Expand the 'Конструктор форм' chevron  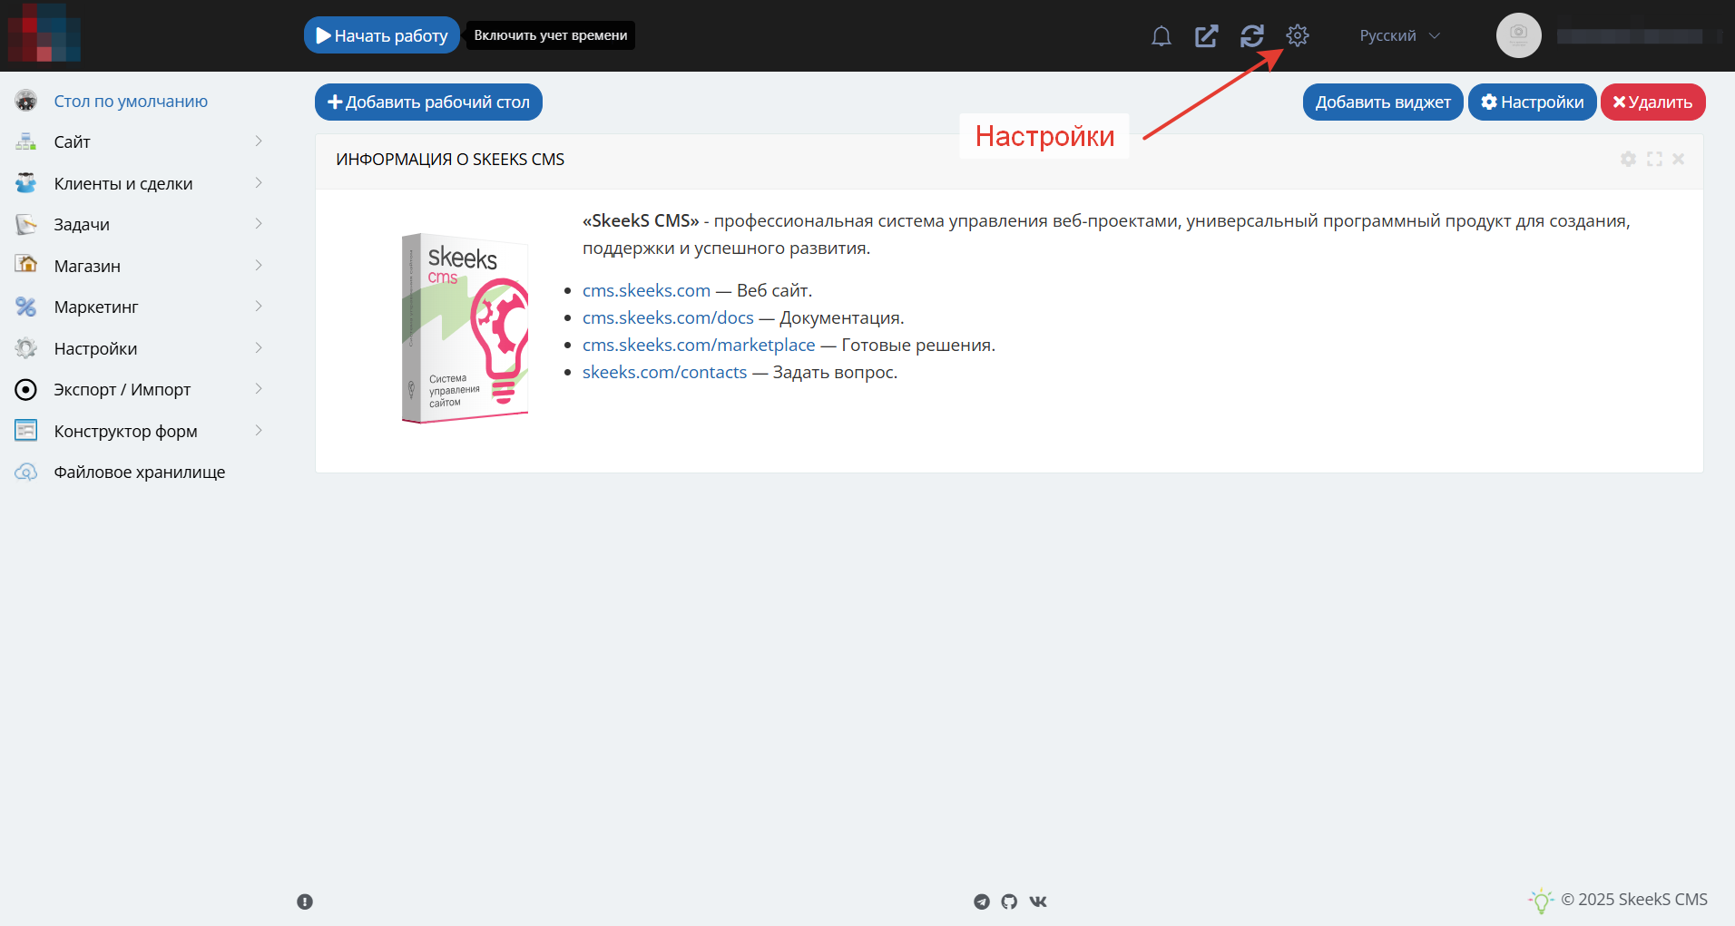(x=259, y=431)
